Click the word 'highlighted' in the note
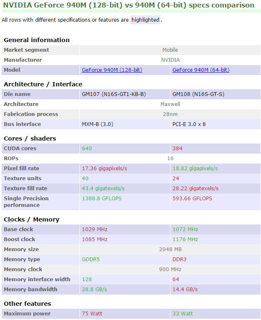Image resolution: width=261 pixels, height=320 pixels. 145,20
